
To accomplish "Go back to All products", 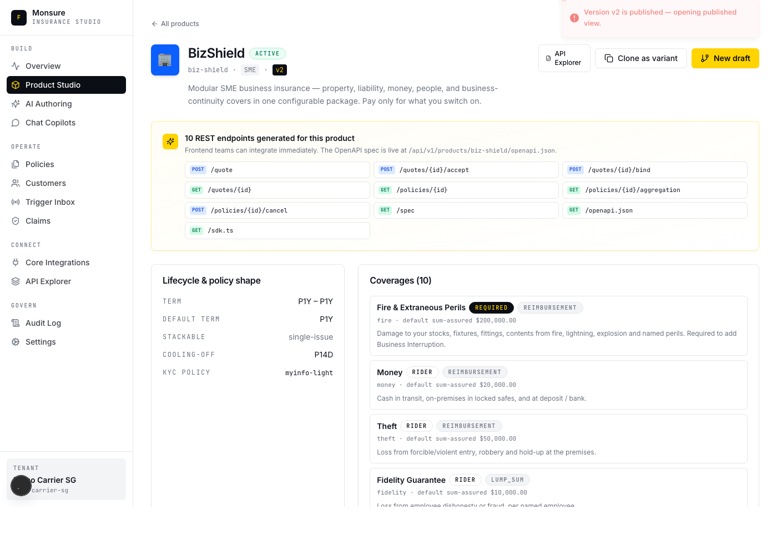I will (175, 24).
